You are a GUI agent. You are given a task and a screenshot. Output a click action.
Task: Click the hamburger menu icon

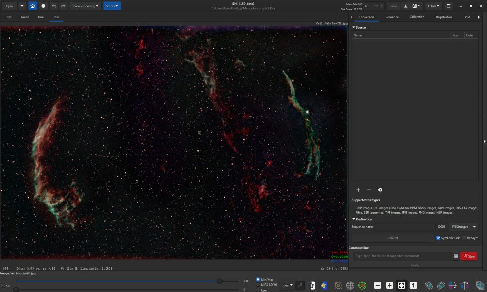(448, 6)
